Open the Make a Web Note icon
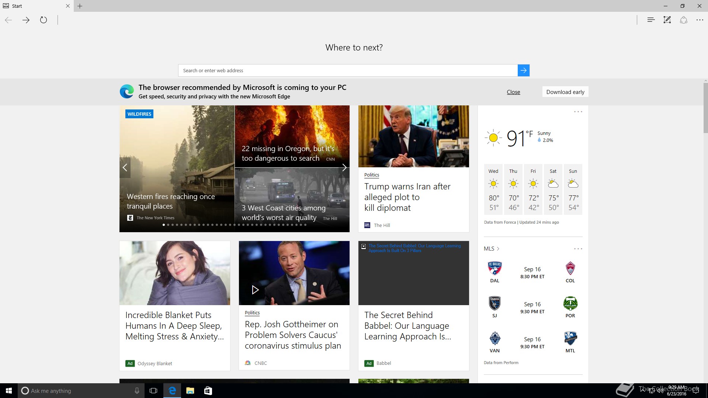Viewport: 708px width, 398px height. pos(667,20)
